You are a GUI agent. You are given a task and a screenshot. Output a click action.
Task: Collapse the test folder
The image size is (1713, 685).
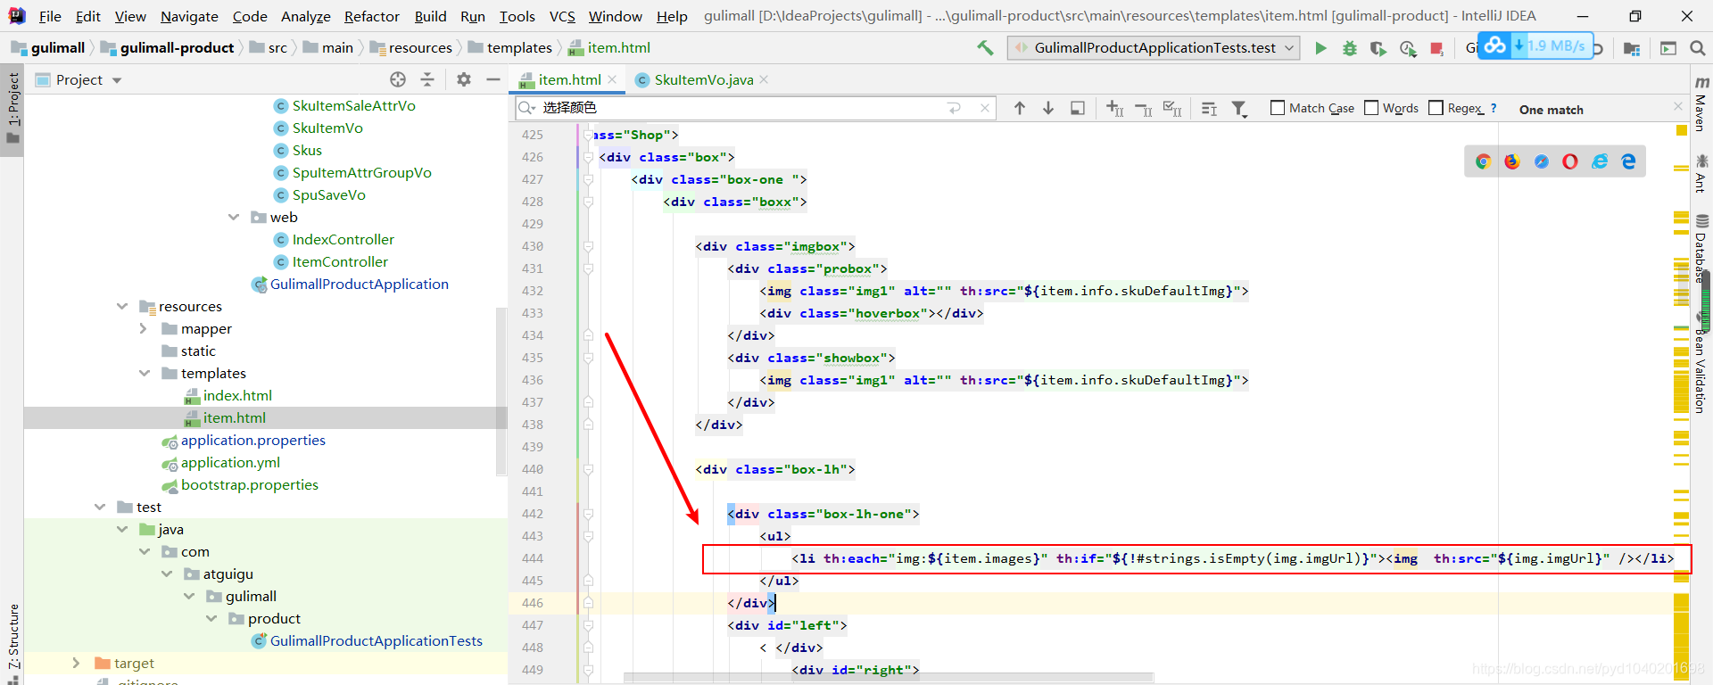click(x=100, y=508)
